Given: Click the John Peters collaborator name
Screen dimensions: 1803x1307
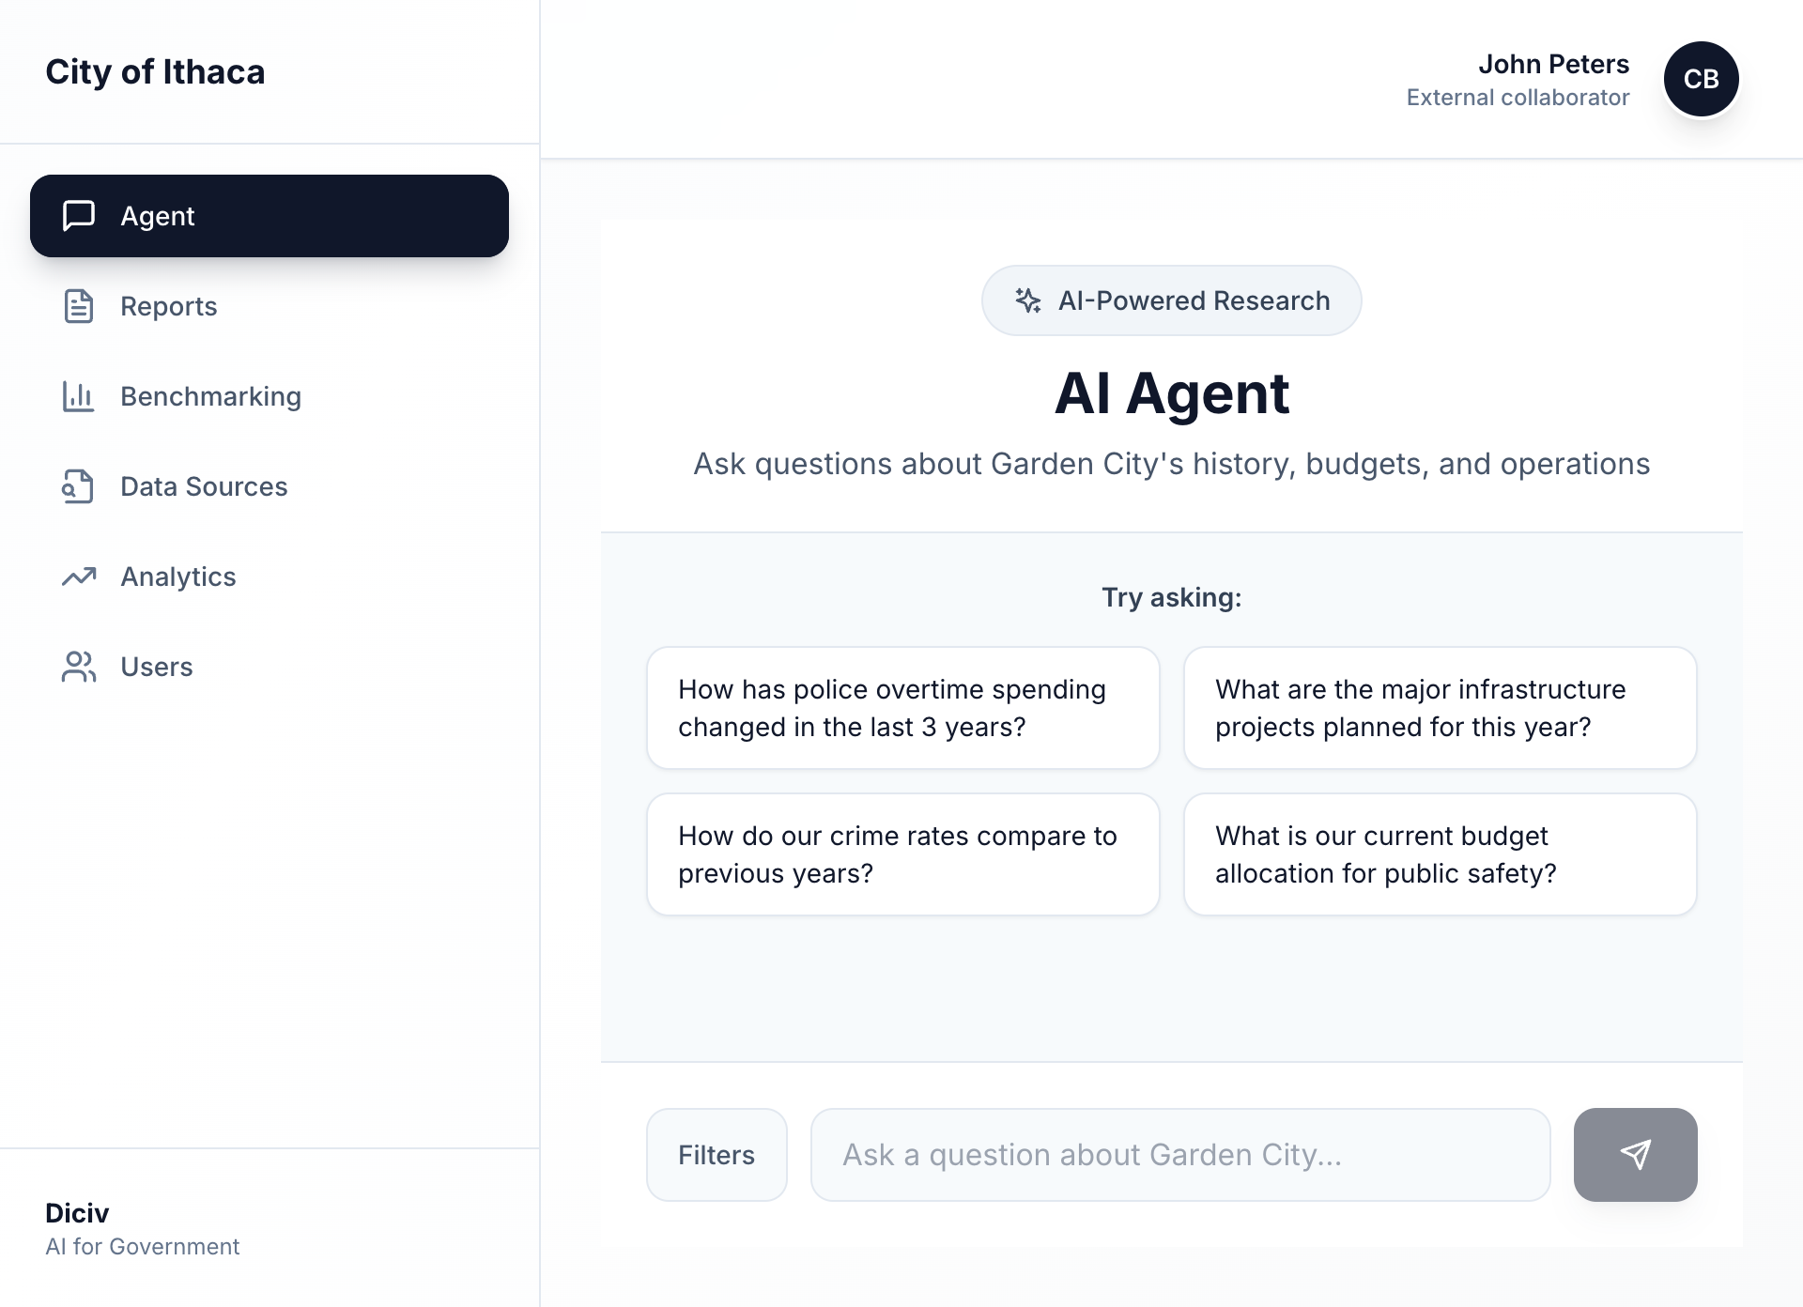Looking at the screenshot, I should click(x=1554, y=64).
